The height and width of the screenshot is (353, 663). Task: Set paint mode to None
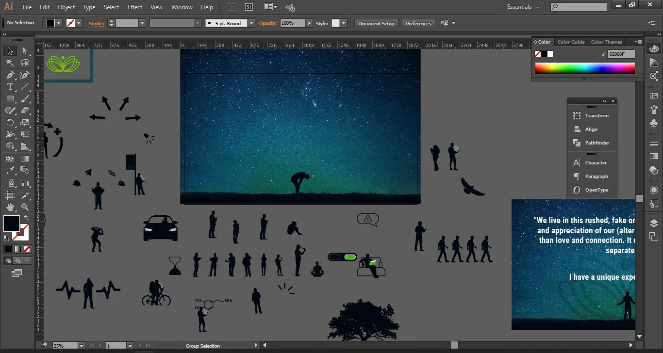(27, 249)
